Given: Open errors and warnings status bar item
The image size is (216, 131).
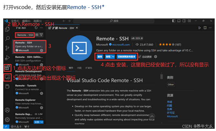Looking at the screenshot, I should (x=16, y=126).
